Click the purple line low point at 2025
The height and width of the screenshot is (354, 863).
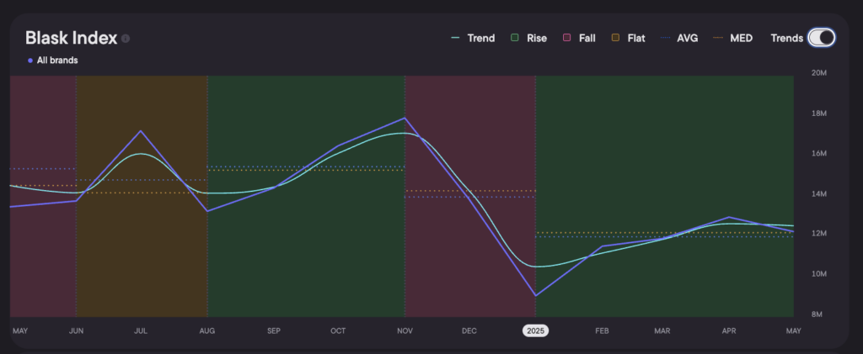[x=535, y=295]
